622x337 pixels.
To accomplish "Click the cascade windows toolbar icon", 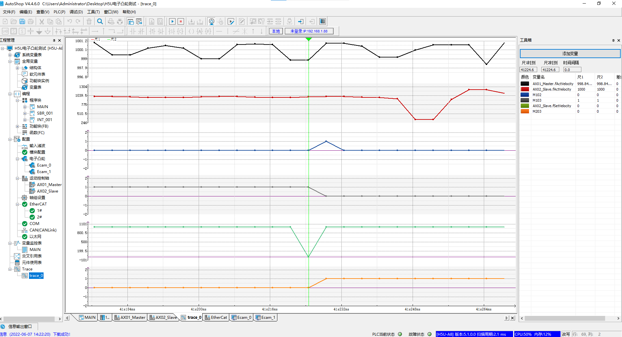I will pyautogui.click(x=131, y=21).
